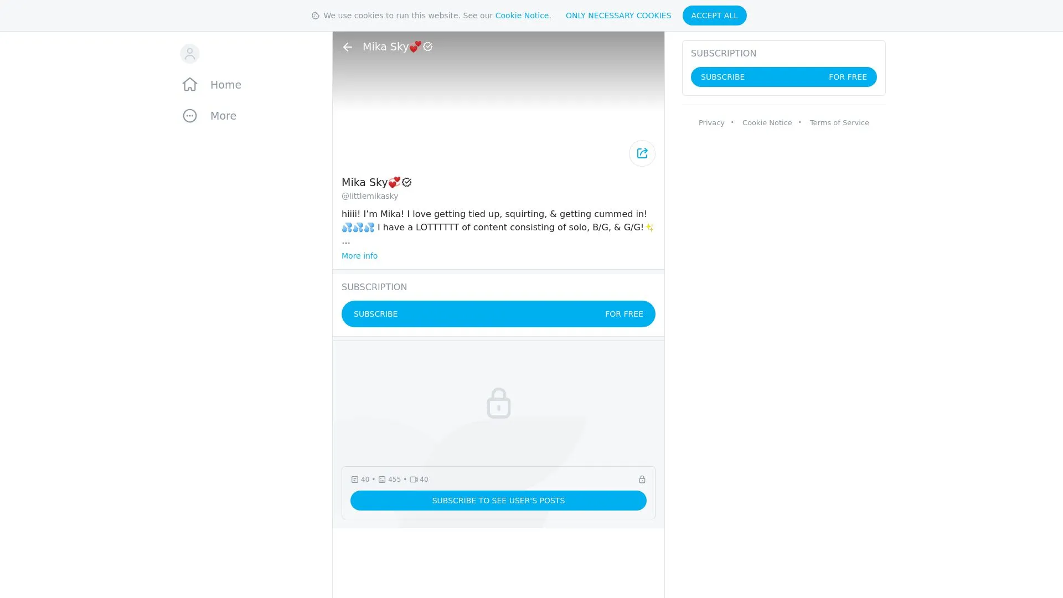1063x598 pixels.
Task: Click the share/export icon on post
Action: [642, 153]
